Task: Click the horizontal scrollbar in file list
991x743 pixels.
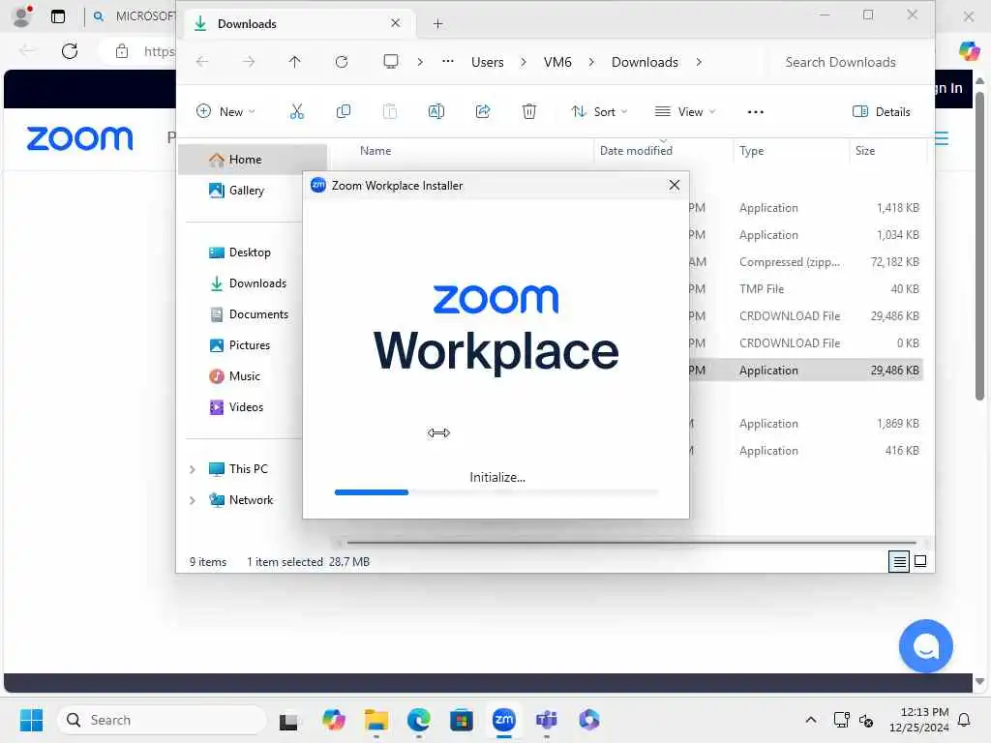Action: [631, 542]
